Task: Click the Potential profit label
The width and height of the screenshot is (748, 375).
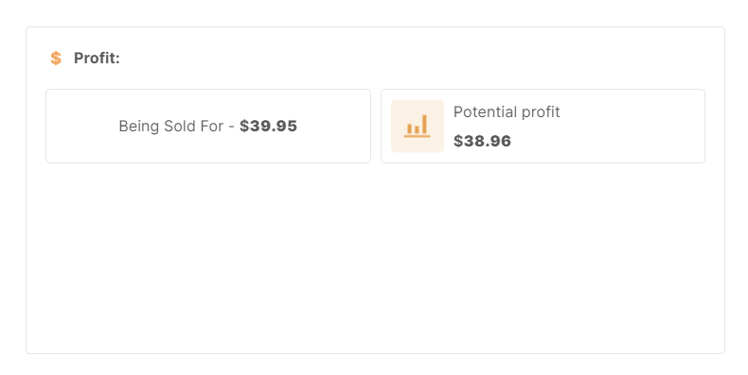Action: click(507, 112)
